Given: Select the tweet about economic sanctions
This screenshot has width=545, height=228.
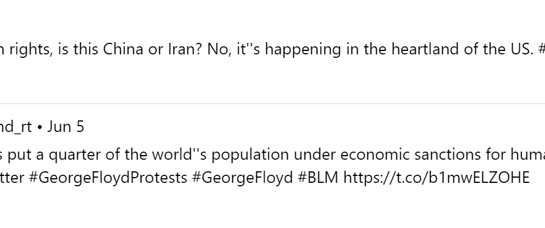Looking at the screenshot, I should pos(272,166).
